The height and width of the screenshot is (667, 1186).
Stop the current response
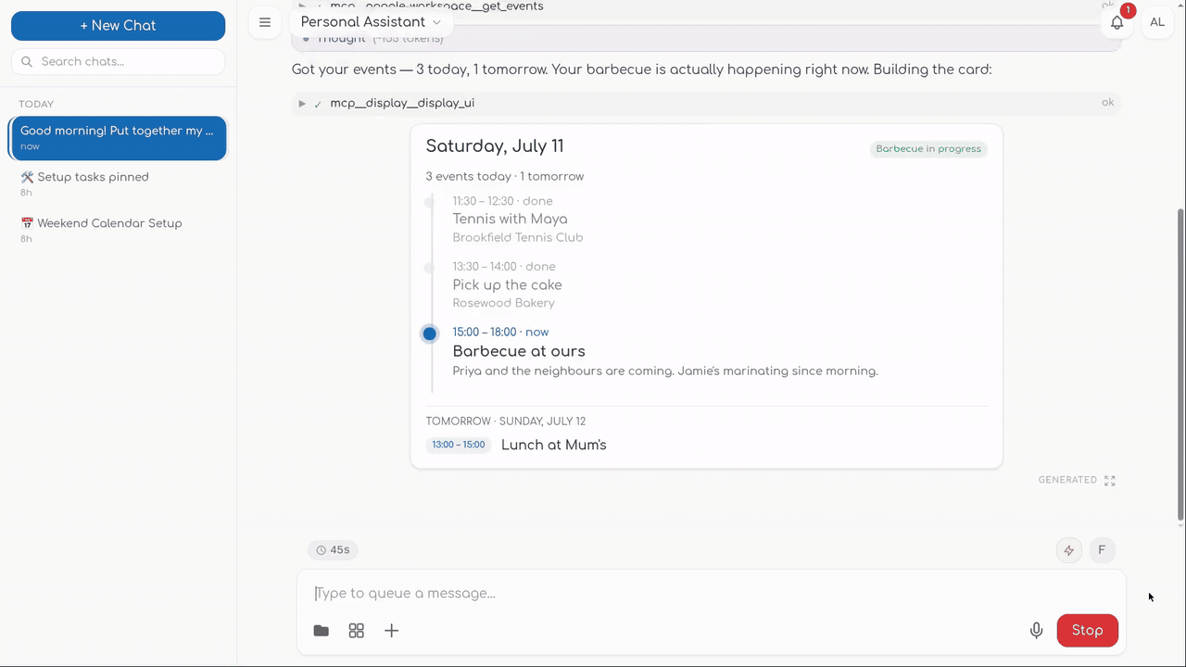(1088, 631)
